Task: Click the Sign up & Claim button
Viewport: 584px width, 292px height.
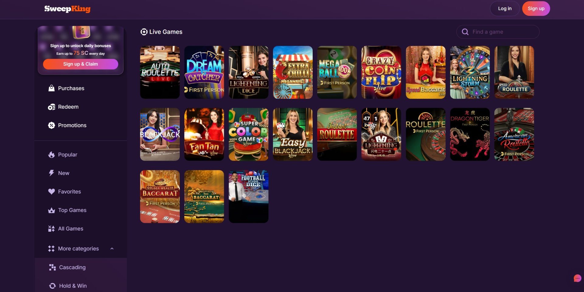Action: 81,64
